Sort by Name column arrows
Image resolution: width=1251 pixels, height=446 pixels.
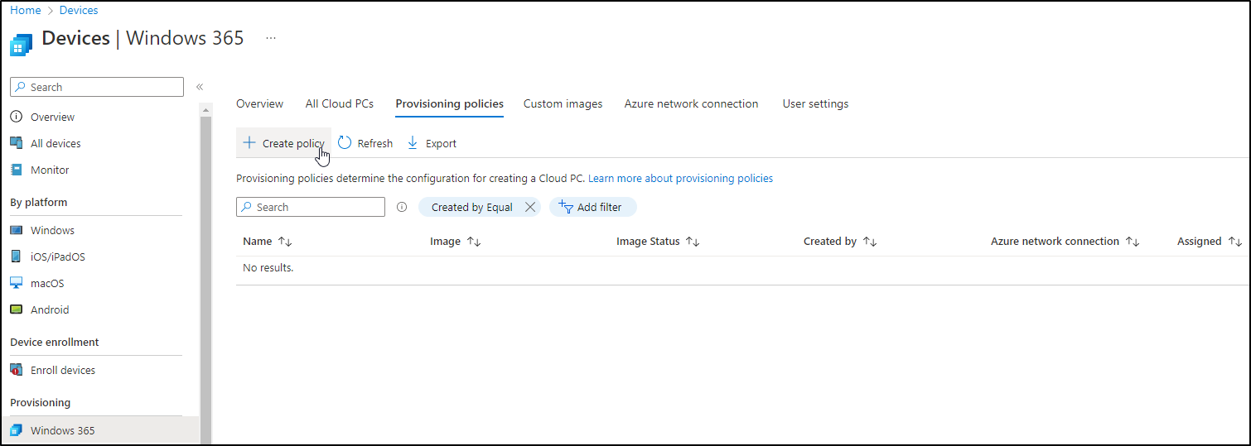pos(285,242)
